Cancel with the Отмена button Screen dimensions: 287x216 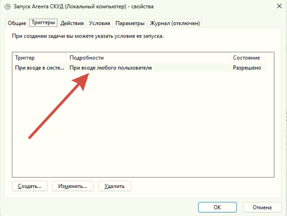[x=262, y=207]
